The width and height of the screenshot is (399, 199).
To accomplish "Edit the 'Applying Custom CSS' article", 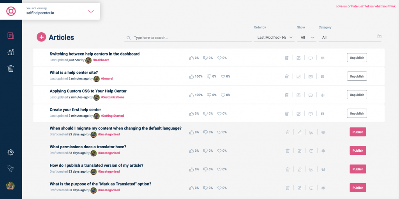I will [298, 95].
